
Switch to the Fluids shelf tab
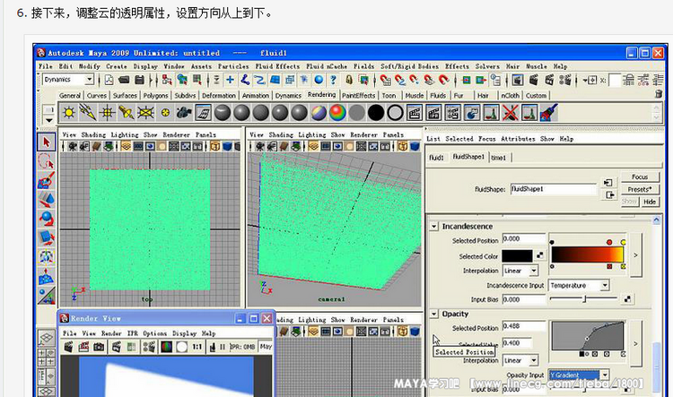tap(438, 96)
